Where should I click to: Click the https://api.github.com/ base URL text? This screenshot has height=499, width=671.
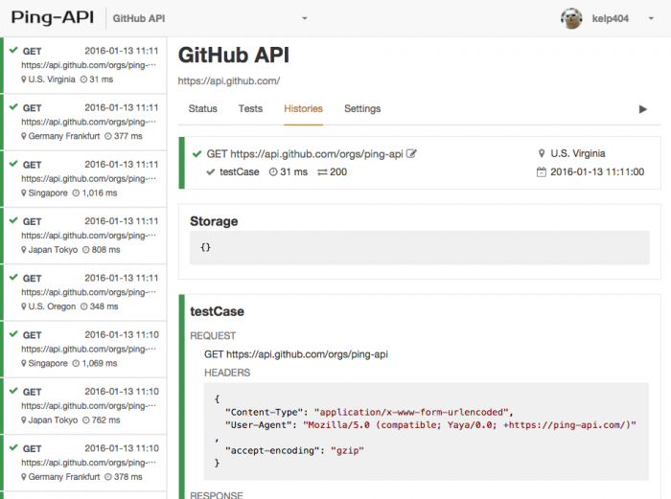pyautogui.click(x=229, y=80)
